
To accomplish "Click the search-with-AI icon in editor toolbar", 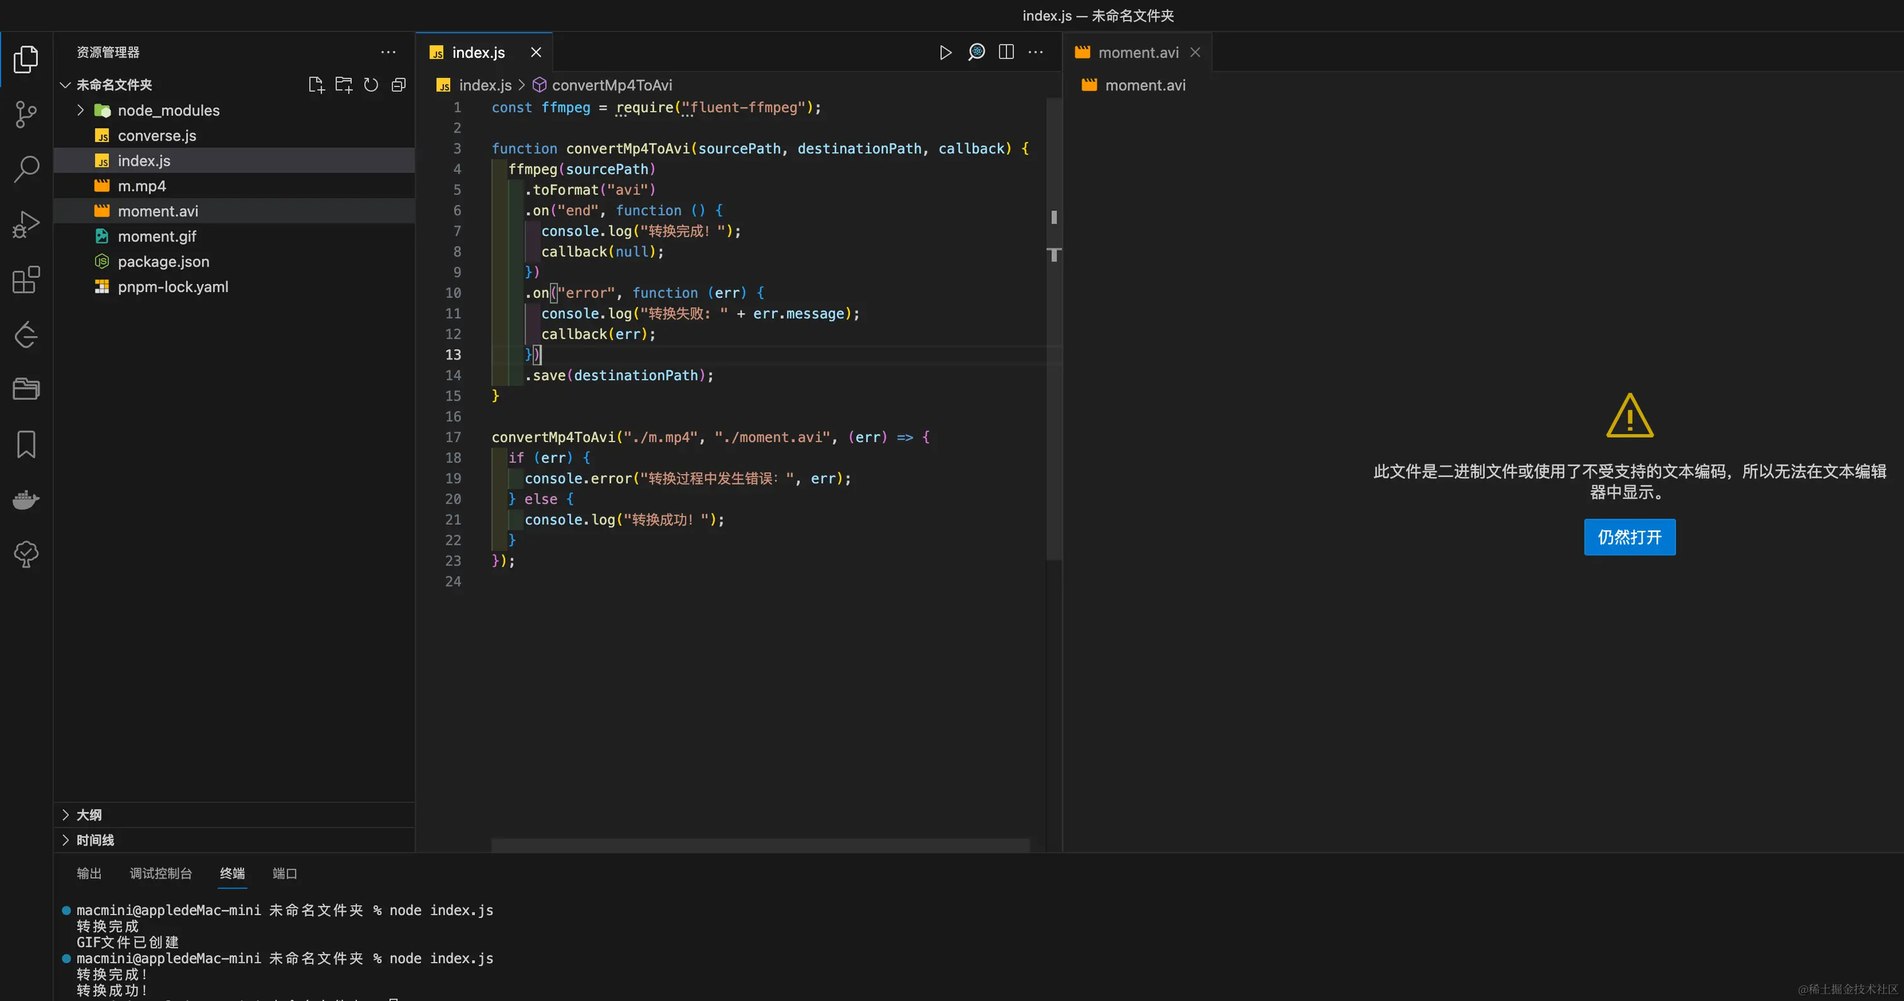I will pos(977,52).
